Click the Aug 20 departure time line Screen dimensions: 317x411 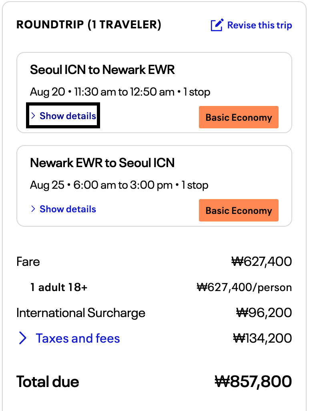pyautogui.click(x=120, y=92)
